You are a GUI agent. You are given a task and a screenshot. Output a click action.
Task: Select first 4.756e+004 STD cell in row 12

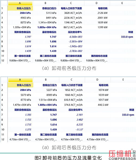coord(20,140)
